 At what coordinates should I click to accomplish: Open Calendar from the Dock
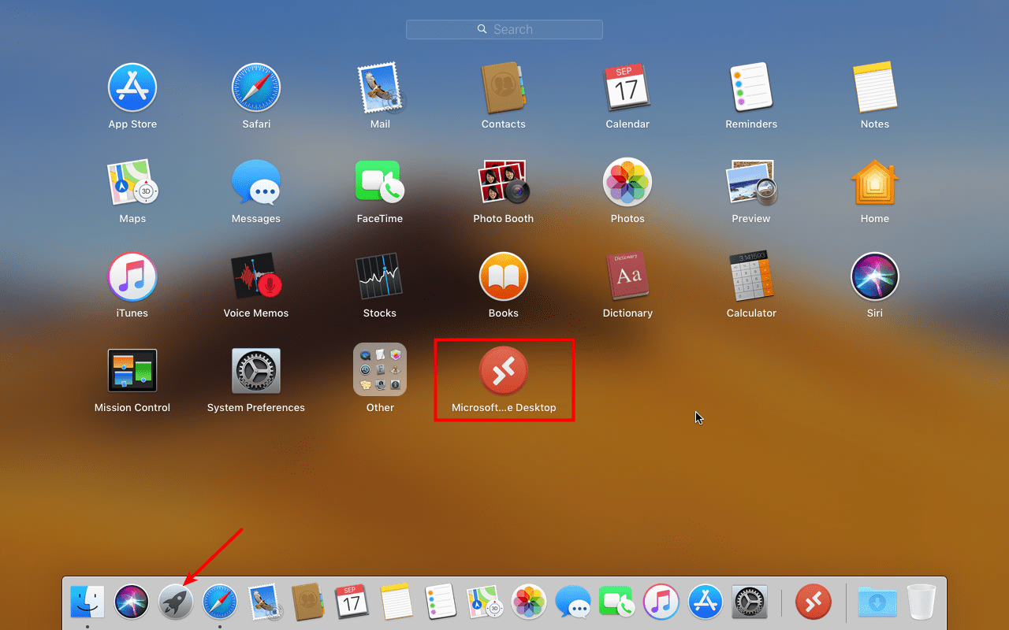point(352,603)
